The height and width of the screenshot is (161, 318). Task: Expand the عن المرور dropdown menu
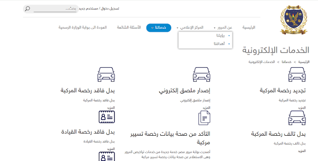coord(223,27)
